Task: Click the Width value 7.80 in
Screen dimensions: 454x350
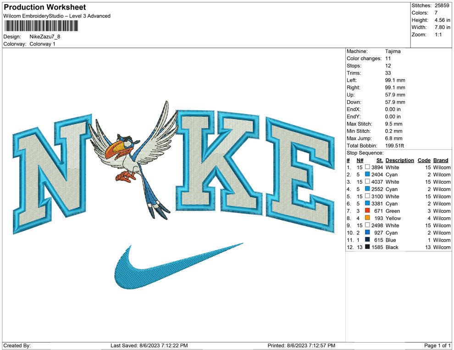Action: click(x=442, y=27)
